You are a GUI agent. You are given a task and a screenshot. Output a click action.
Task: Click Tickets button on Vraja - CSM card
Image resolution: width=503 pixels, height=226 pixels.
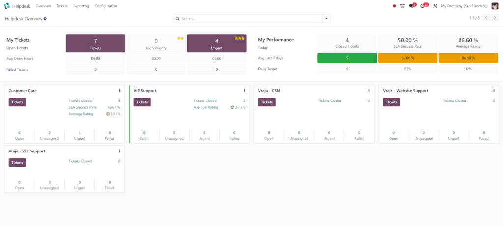pyautogui.click(x=267, y=102)
